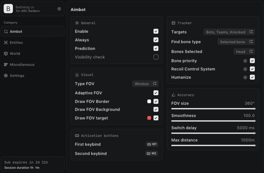Toggle the Draw FOV Background checkbox
The image size is (264, 173).
coord(156,109)
